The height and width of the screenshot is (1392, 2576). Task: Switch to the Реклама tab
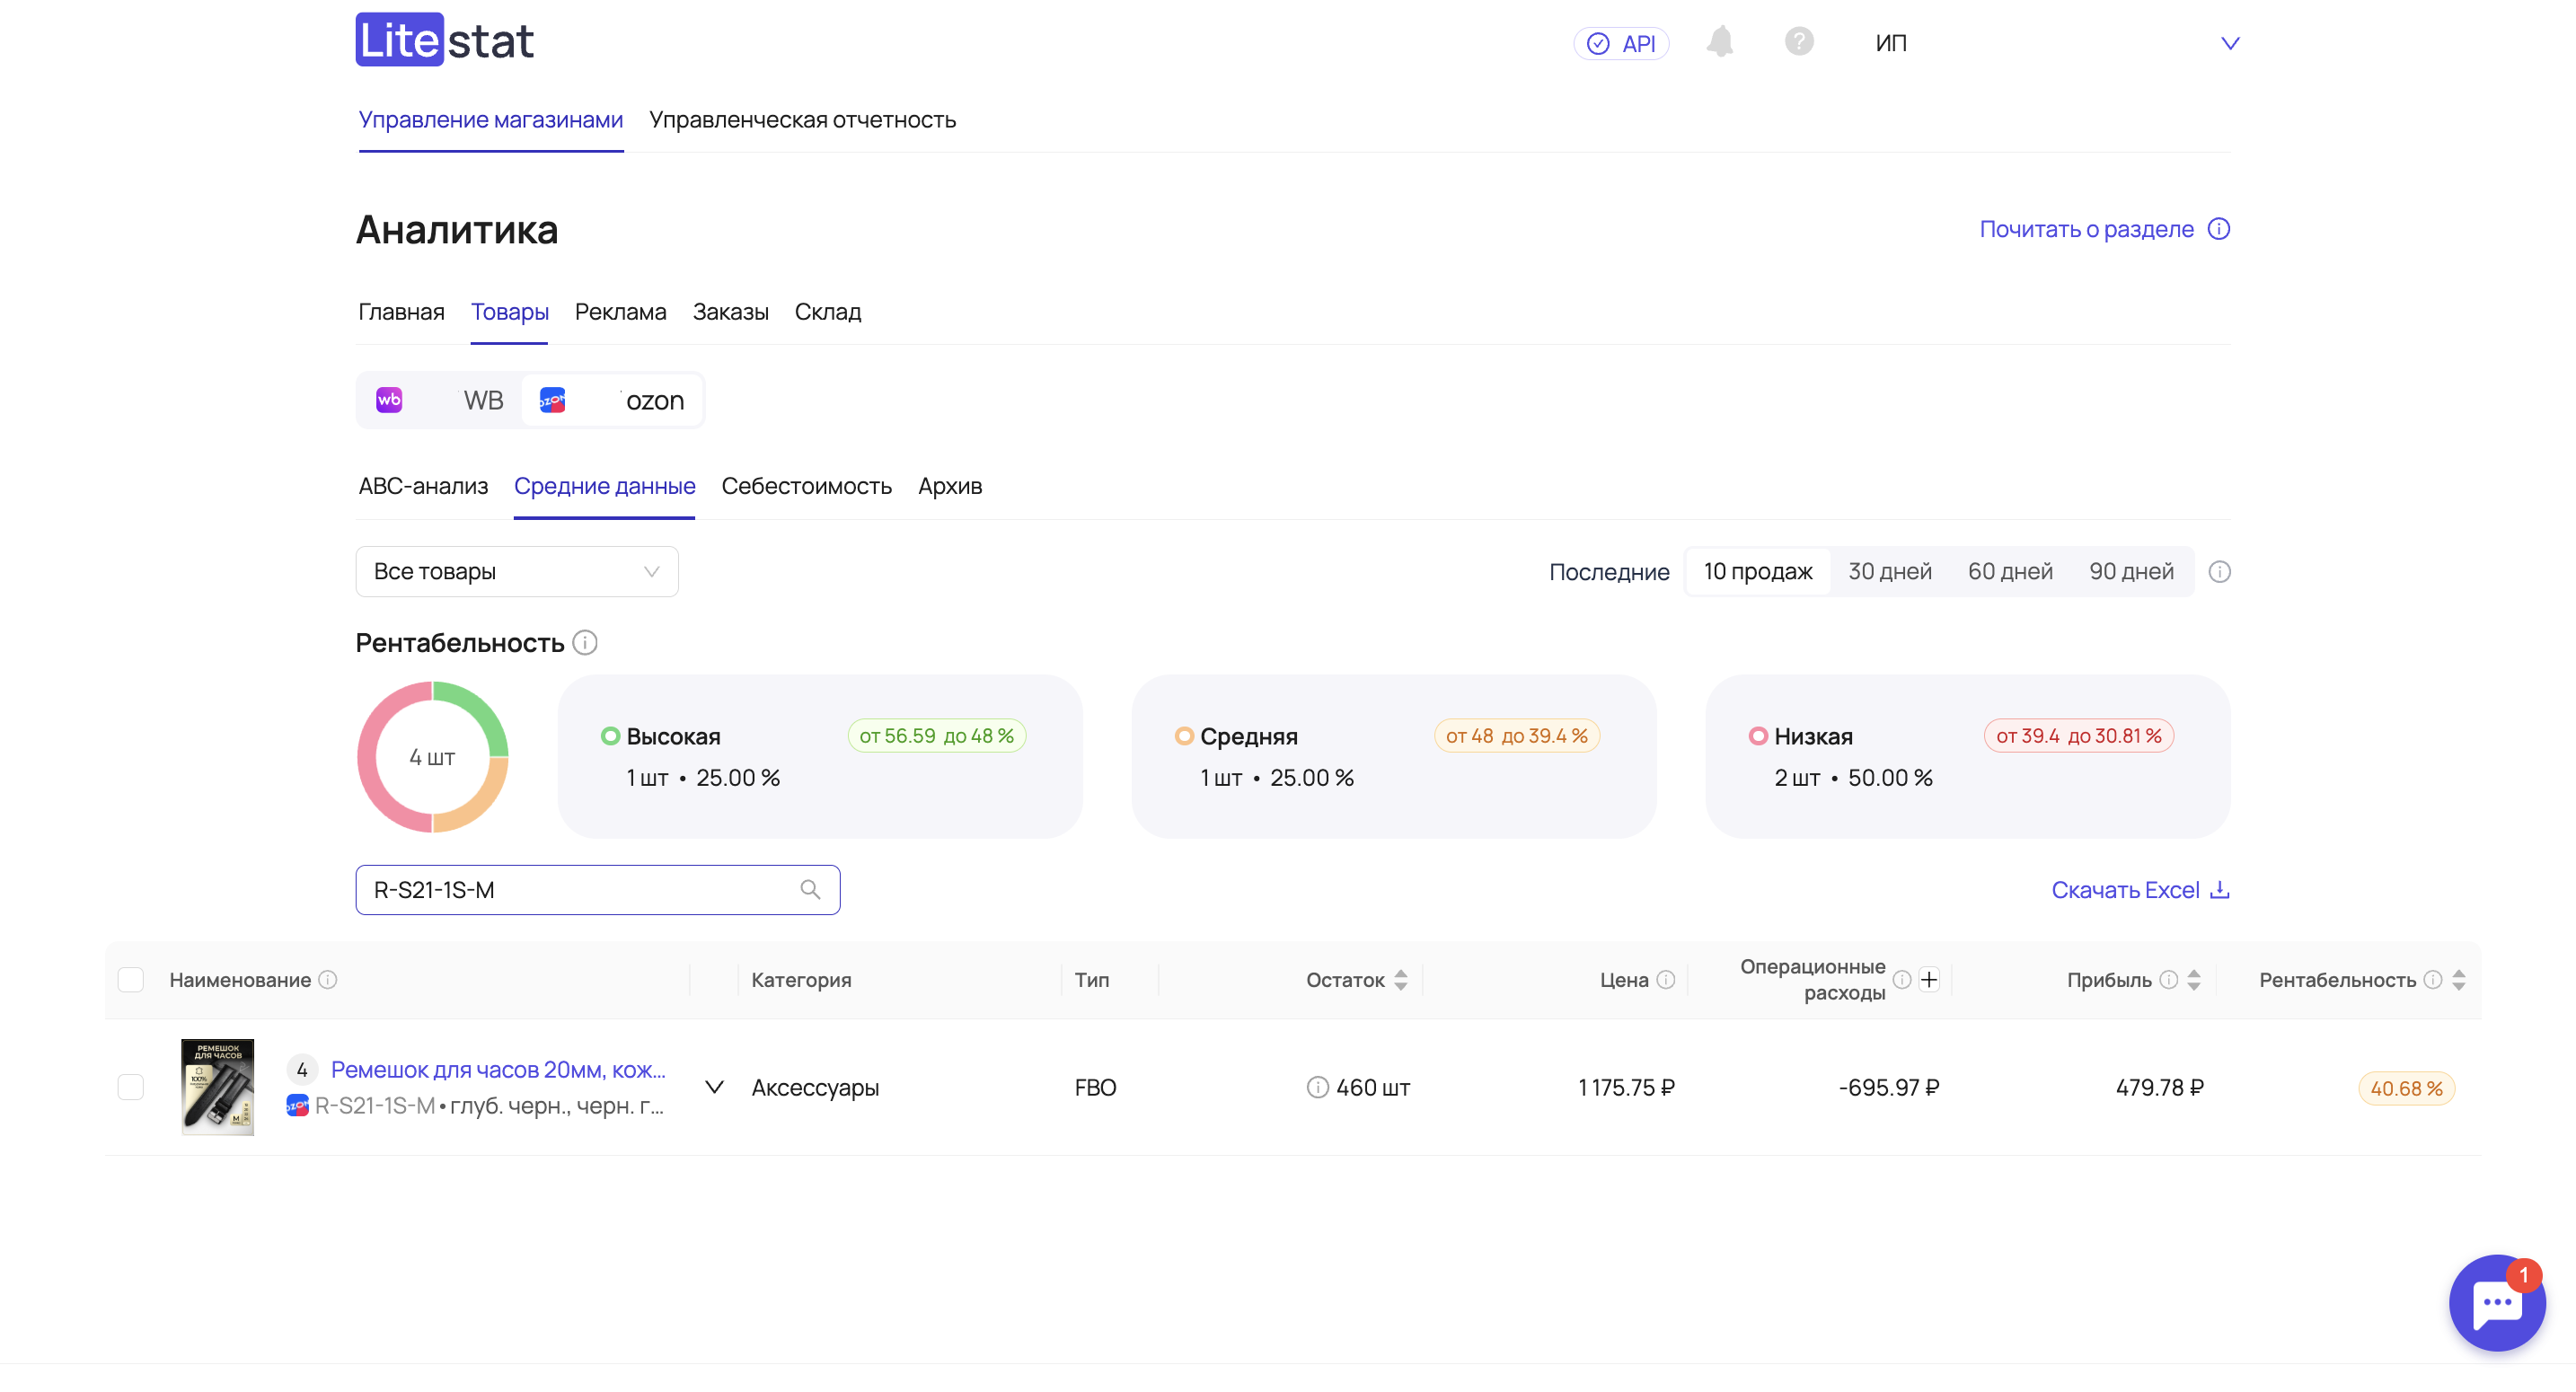[620, 312]
